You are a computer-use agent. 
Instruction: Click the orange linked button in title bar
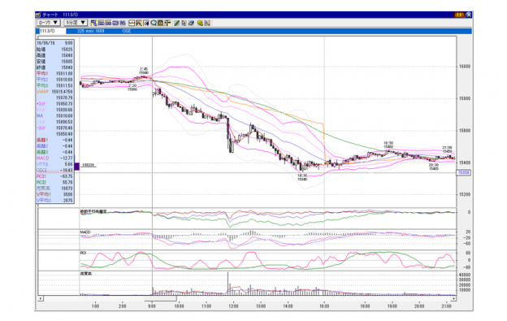click(459, 15)
